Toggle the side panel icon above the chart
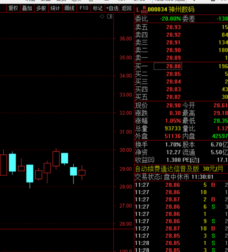Image resolution: width=228 pixels, height=252 pixels. [x=109, y=16]
